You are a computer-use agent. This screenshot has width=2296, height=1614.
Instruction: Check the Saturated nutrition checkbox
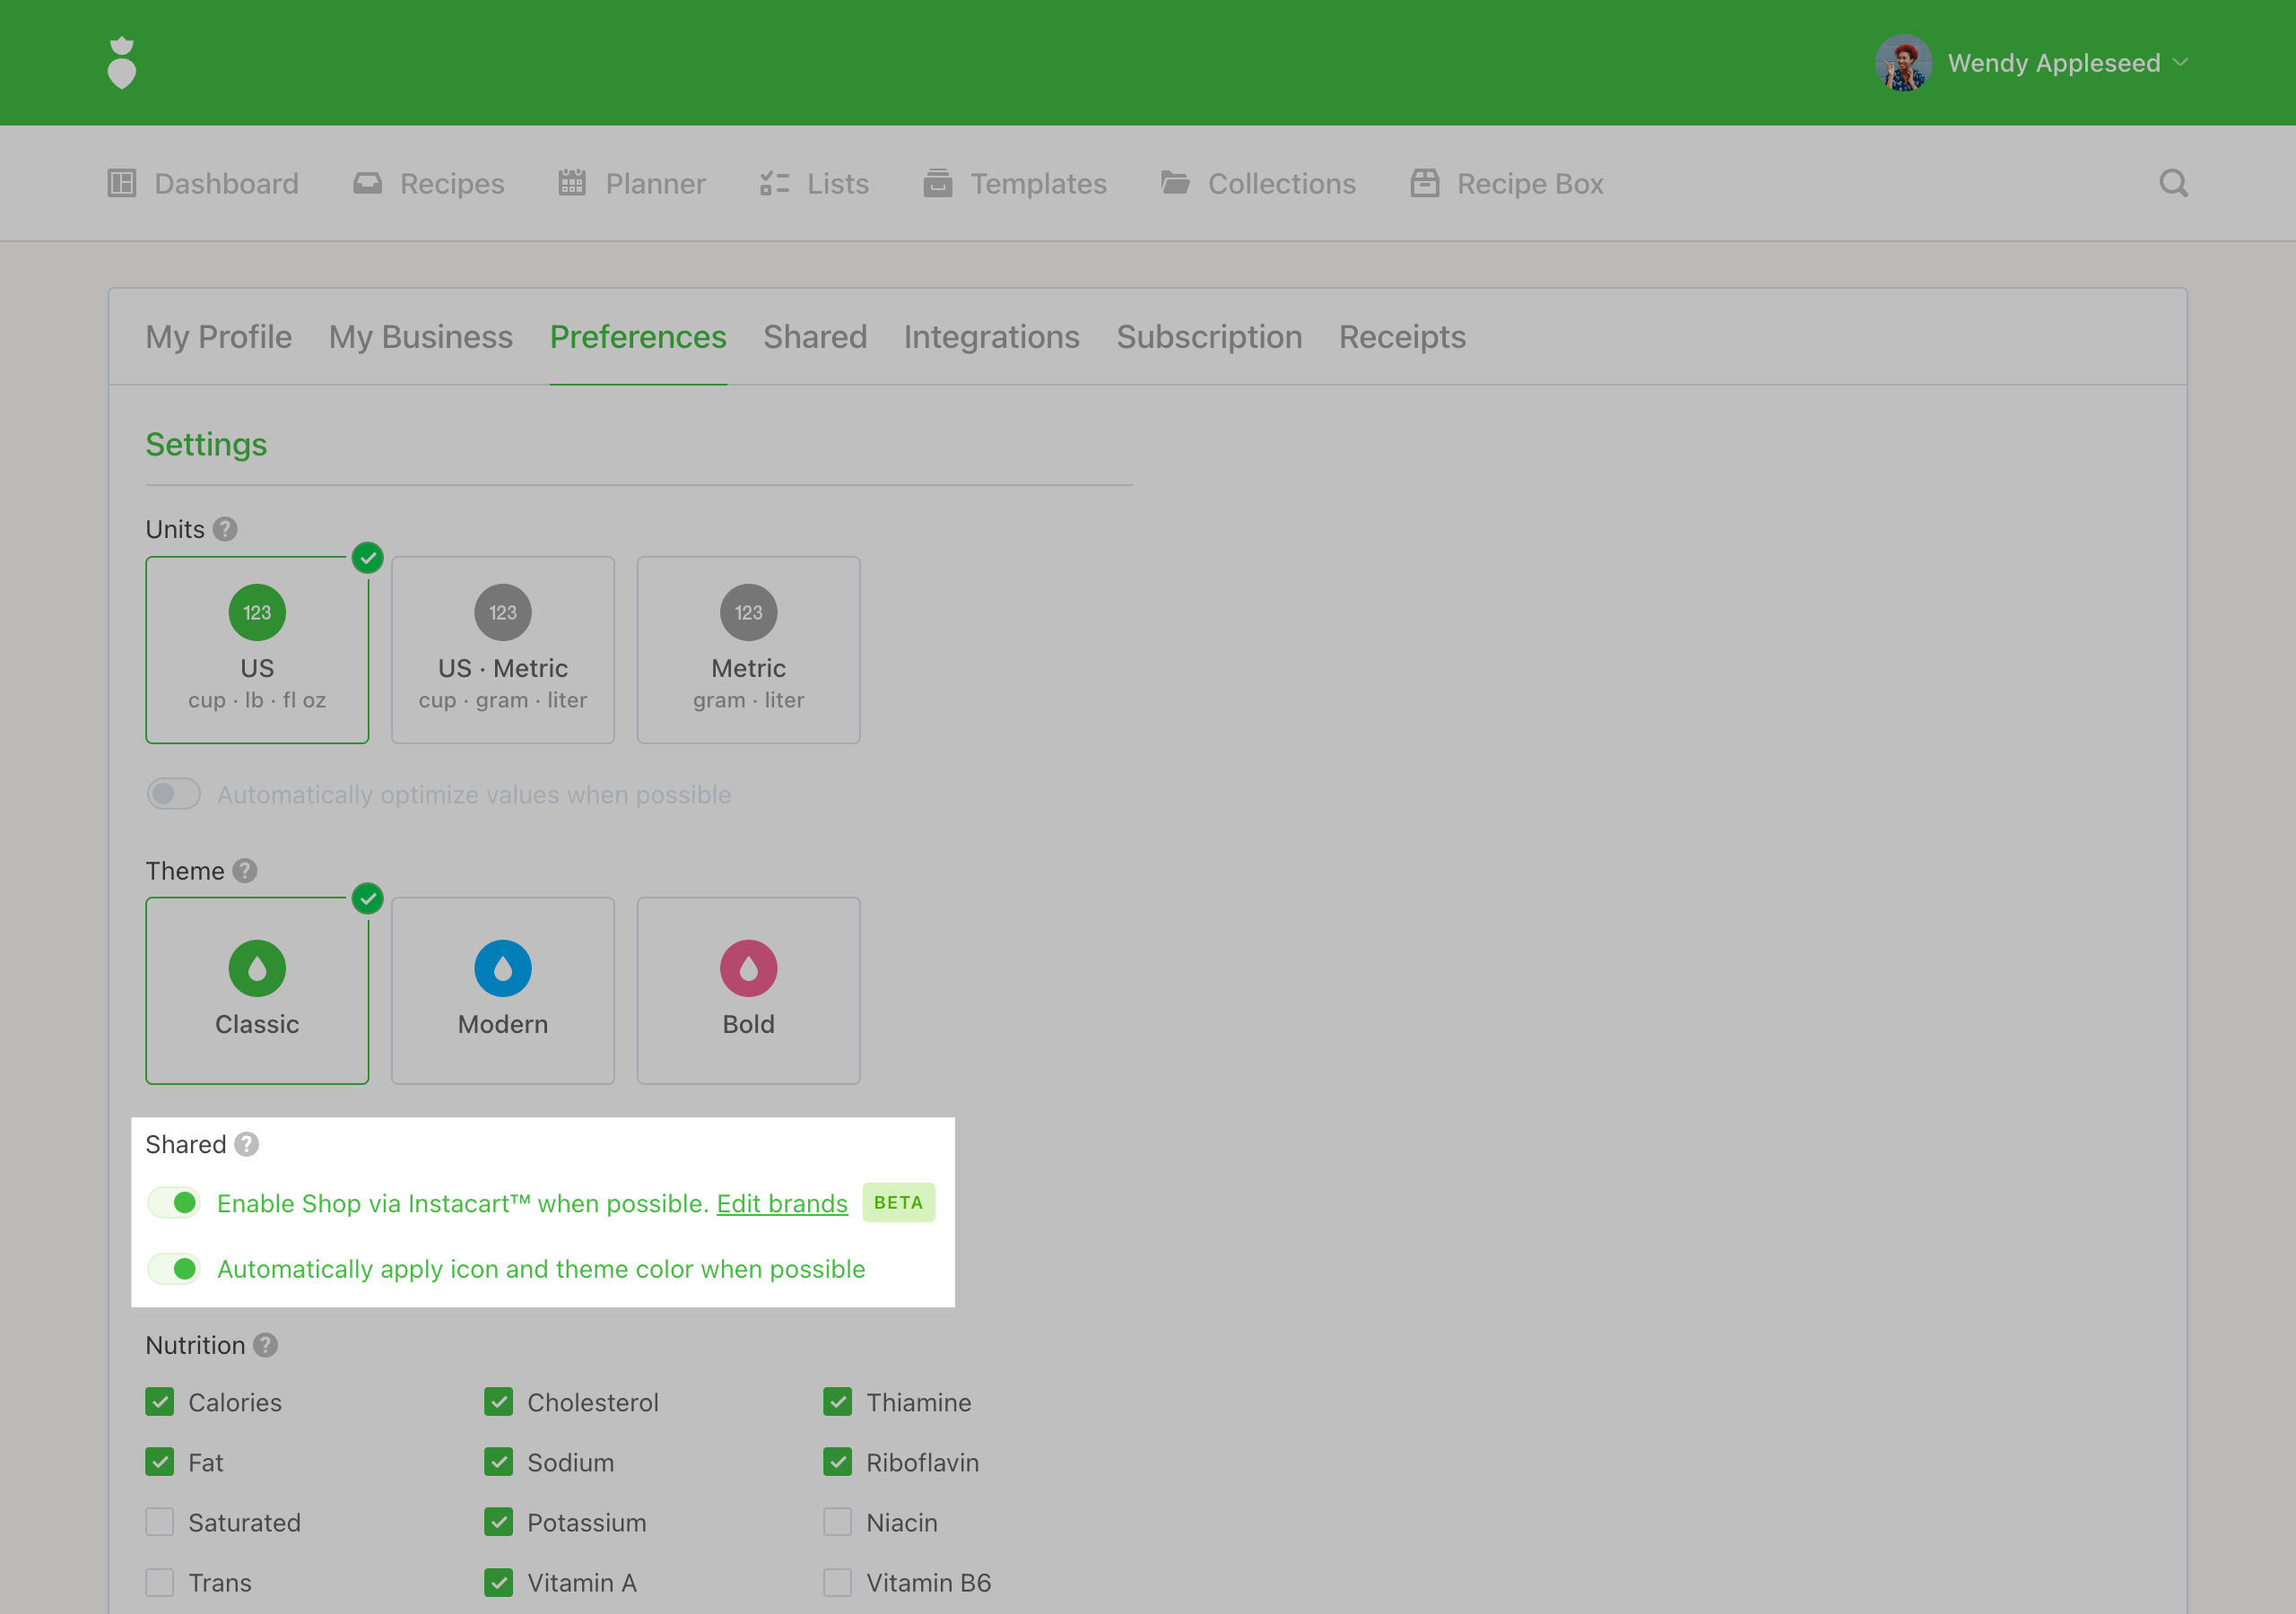click(x=160, y=1522)
